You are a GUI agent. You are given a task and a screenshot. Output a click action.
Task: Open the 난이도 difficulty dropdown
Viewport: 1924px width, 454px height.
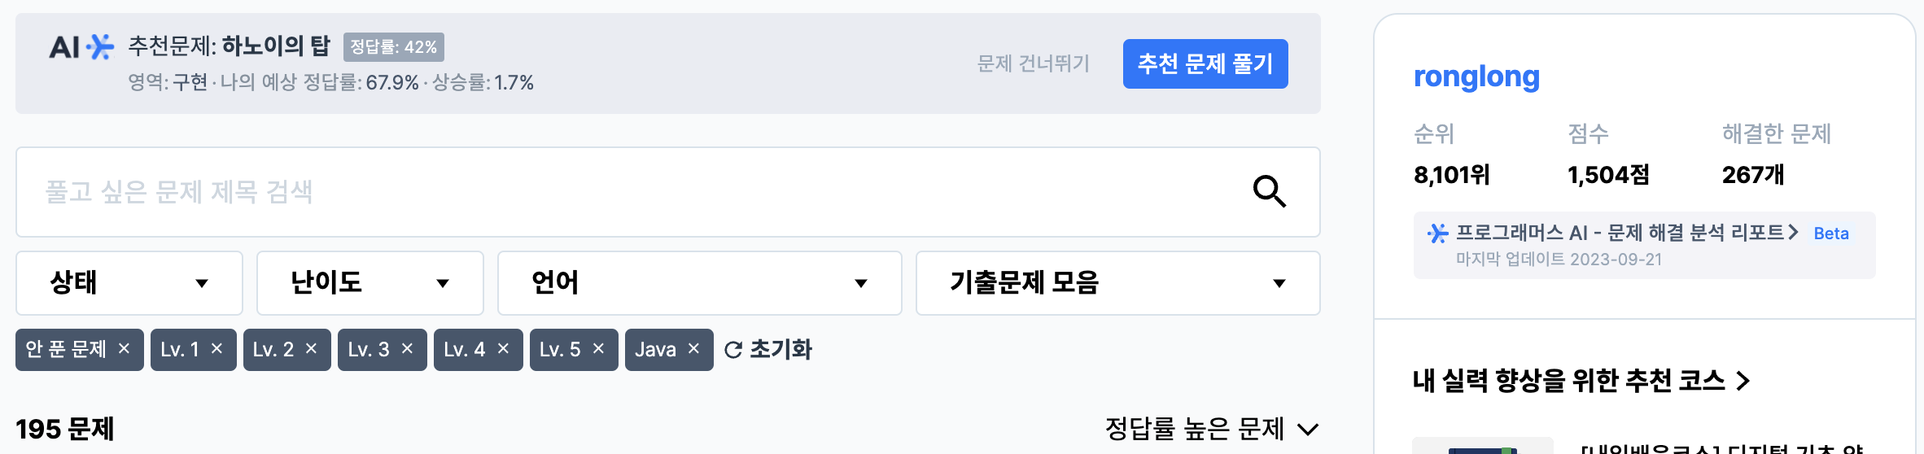[x=370, y=283]
